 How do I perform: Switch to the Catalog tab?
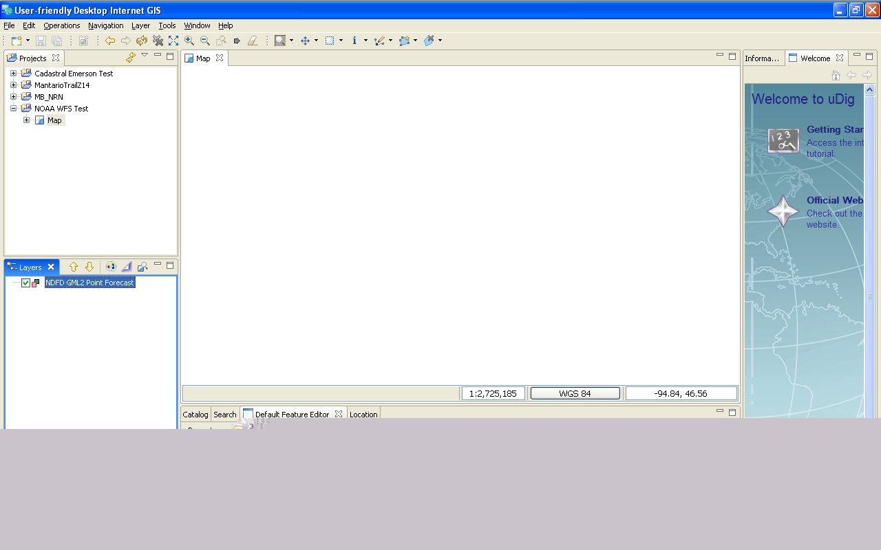(x=195, y=414)
